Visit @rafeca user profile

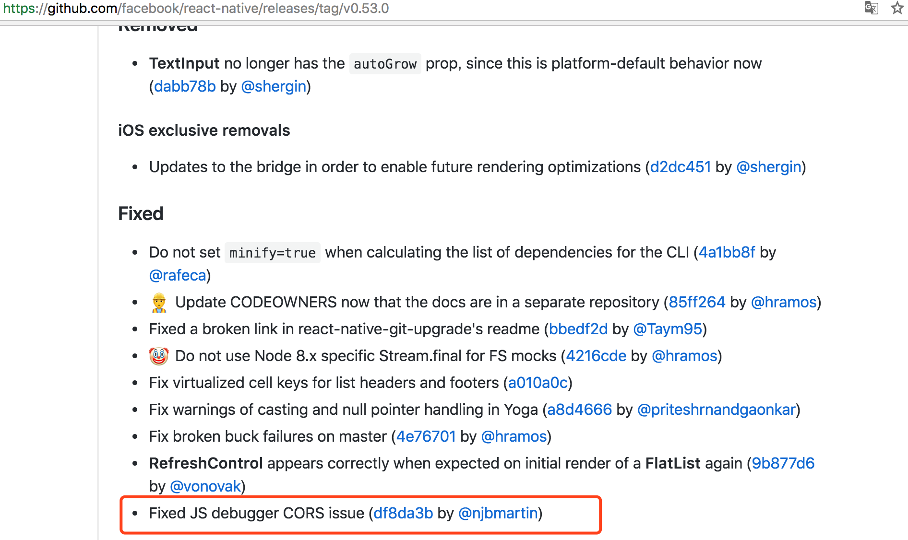pyautogui.click(x=178, y=275)
